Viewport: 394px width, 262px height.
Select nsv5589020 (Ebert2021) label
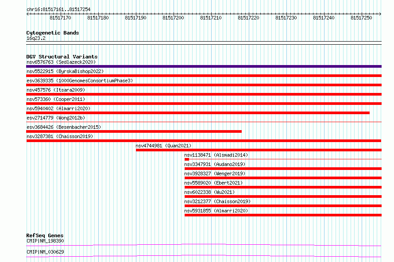213,183
